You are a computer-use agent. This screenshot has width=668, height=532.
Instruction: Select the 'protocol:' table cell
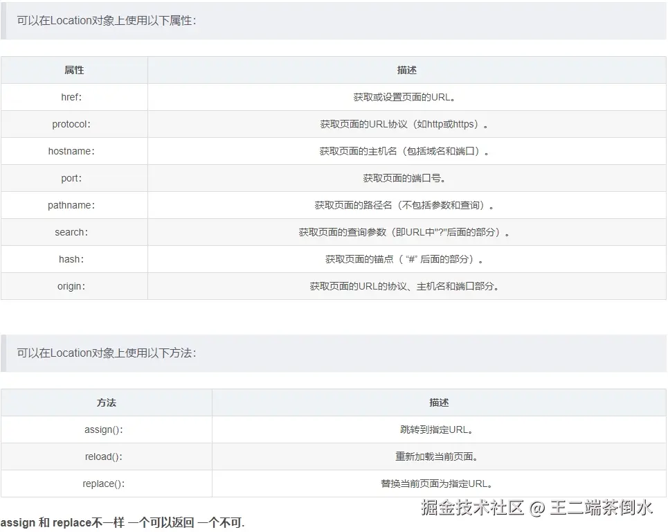point(74,124)
